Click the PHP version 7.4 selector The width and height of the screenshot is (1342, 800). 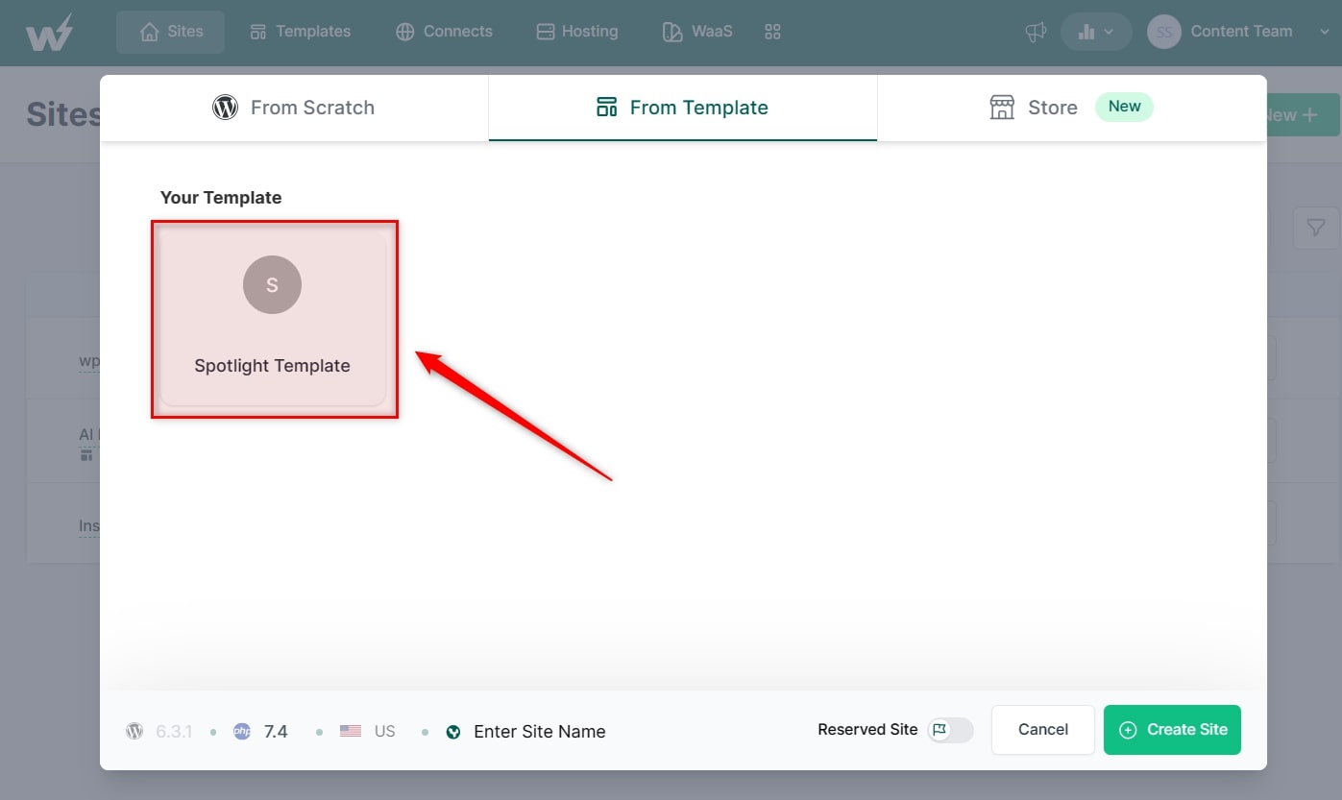[260, 732]
